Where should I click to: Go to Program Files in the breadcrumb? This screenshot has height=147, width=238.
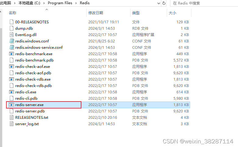(x=60, y=3)
